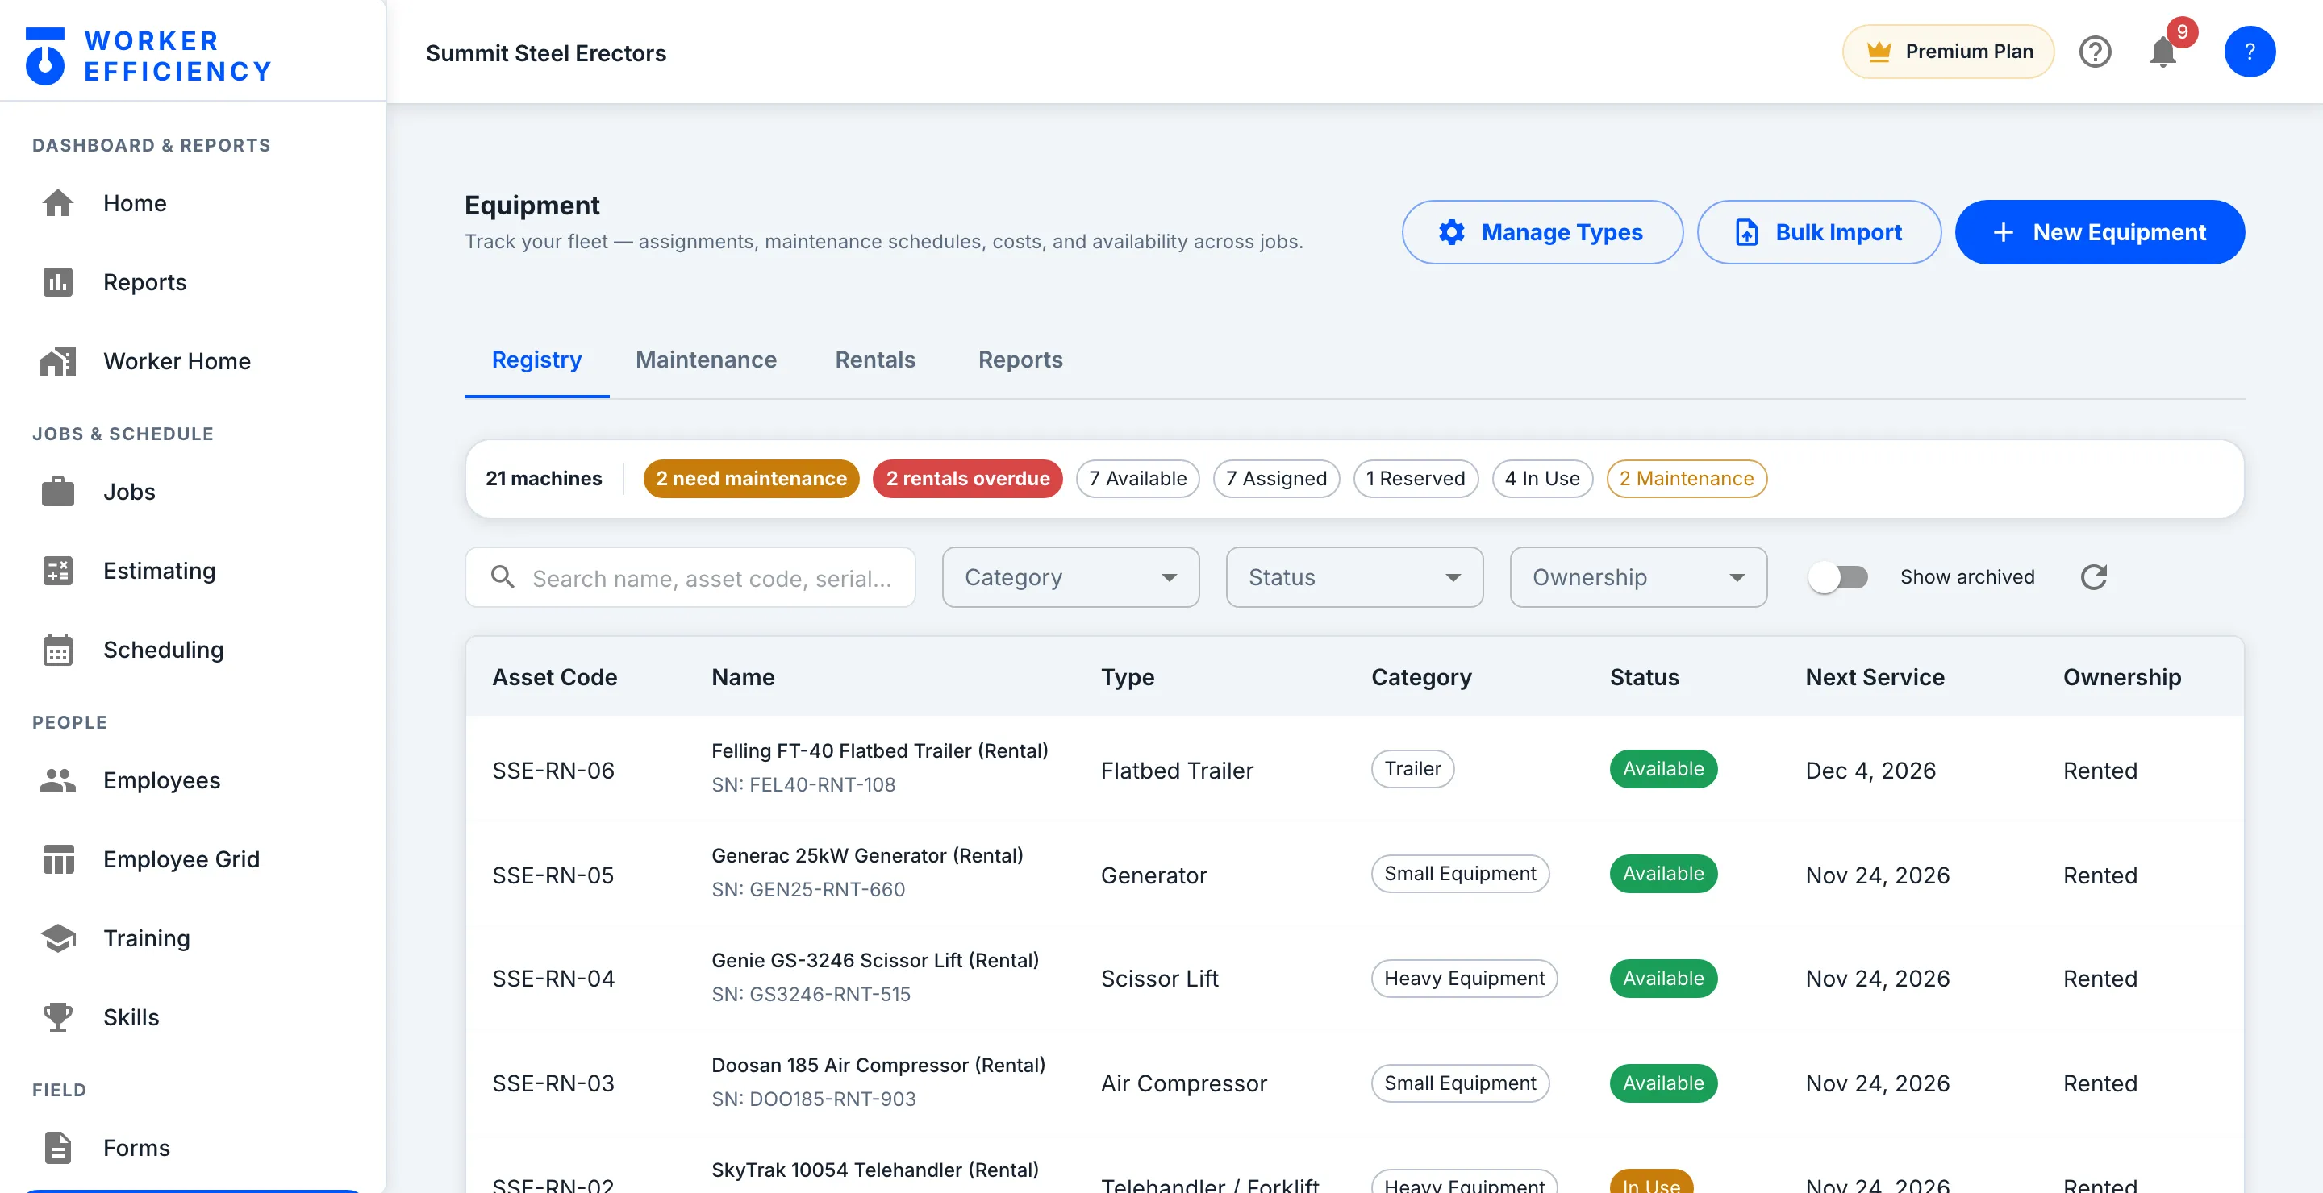Toggle the Show archived switch
Viewport: 2323px width, 1193px height.
[x=1838, y=576]
